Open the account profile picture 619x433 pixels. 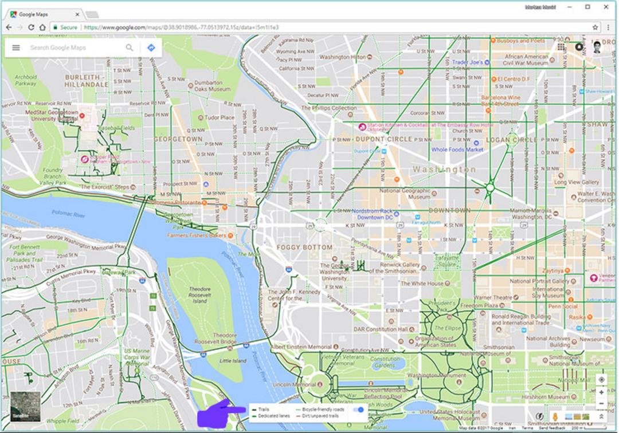click(x=597, y=47)
